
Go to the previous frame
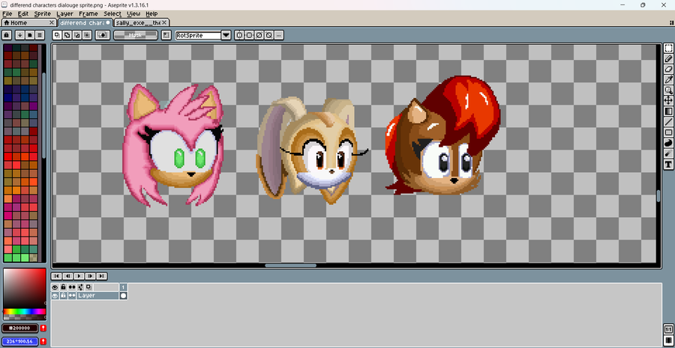click(x=67, y=276)
